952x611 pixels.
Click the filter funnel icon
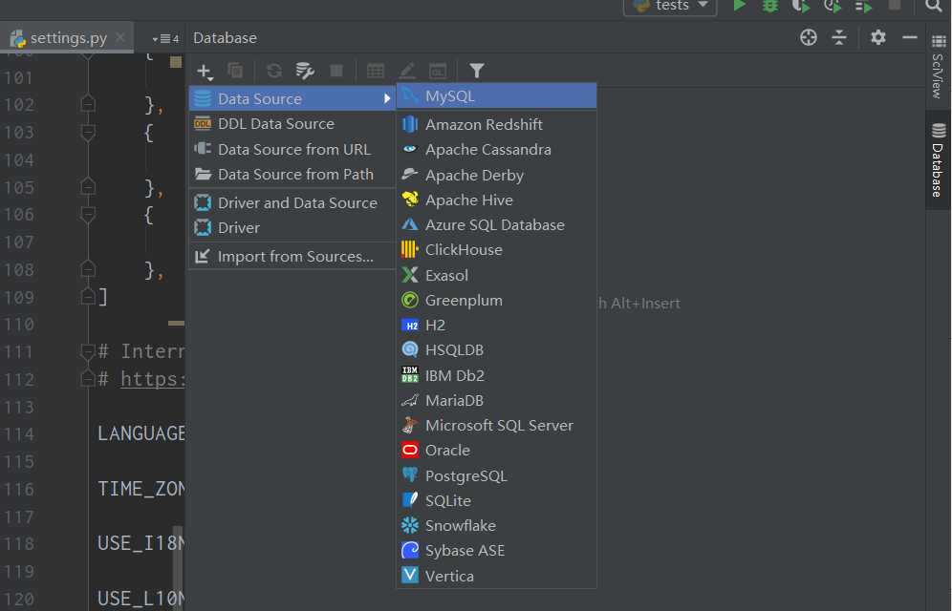pyautogui.click(x=477, y=71)
